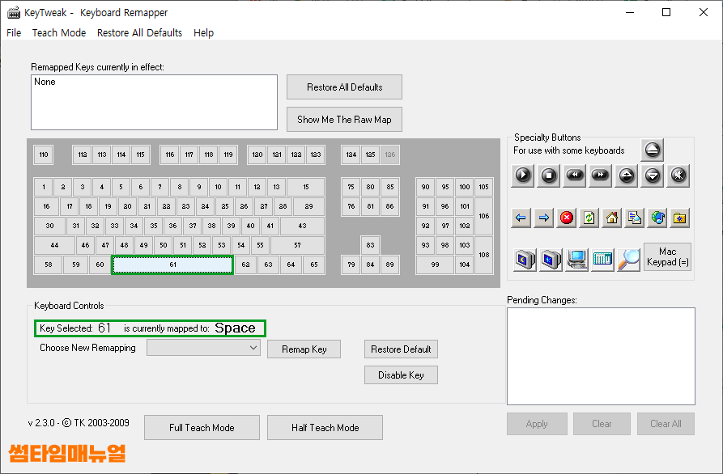Select key 57 on keyboard map
The width and height of the screenshot is (723, 474).
coord(297,245)
